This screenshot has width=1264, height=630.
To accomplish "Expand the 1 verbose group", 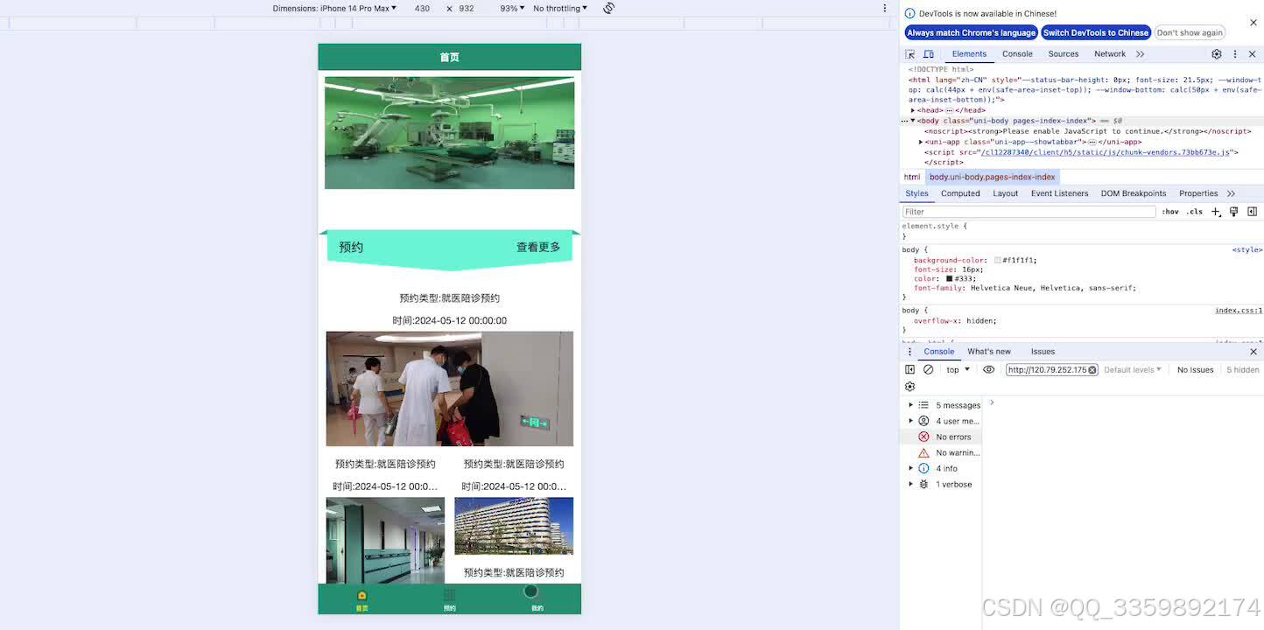I will click(910, 484).
